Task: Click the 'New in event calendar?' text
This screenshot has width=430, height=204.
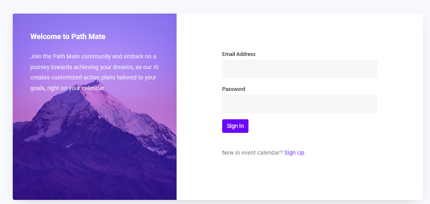Action: point(252,153)
